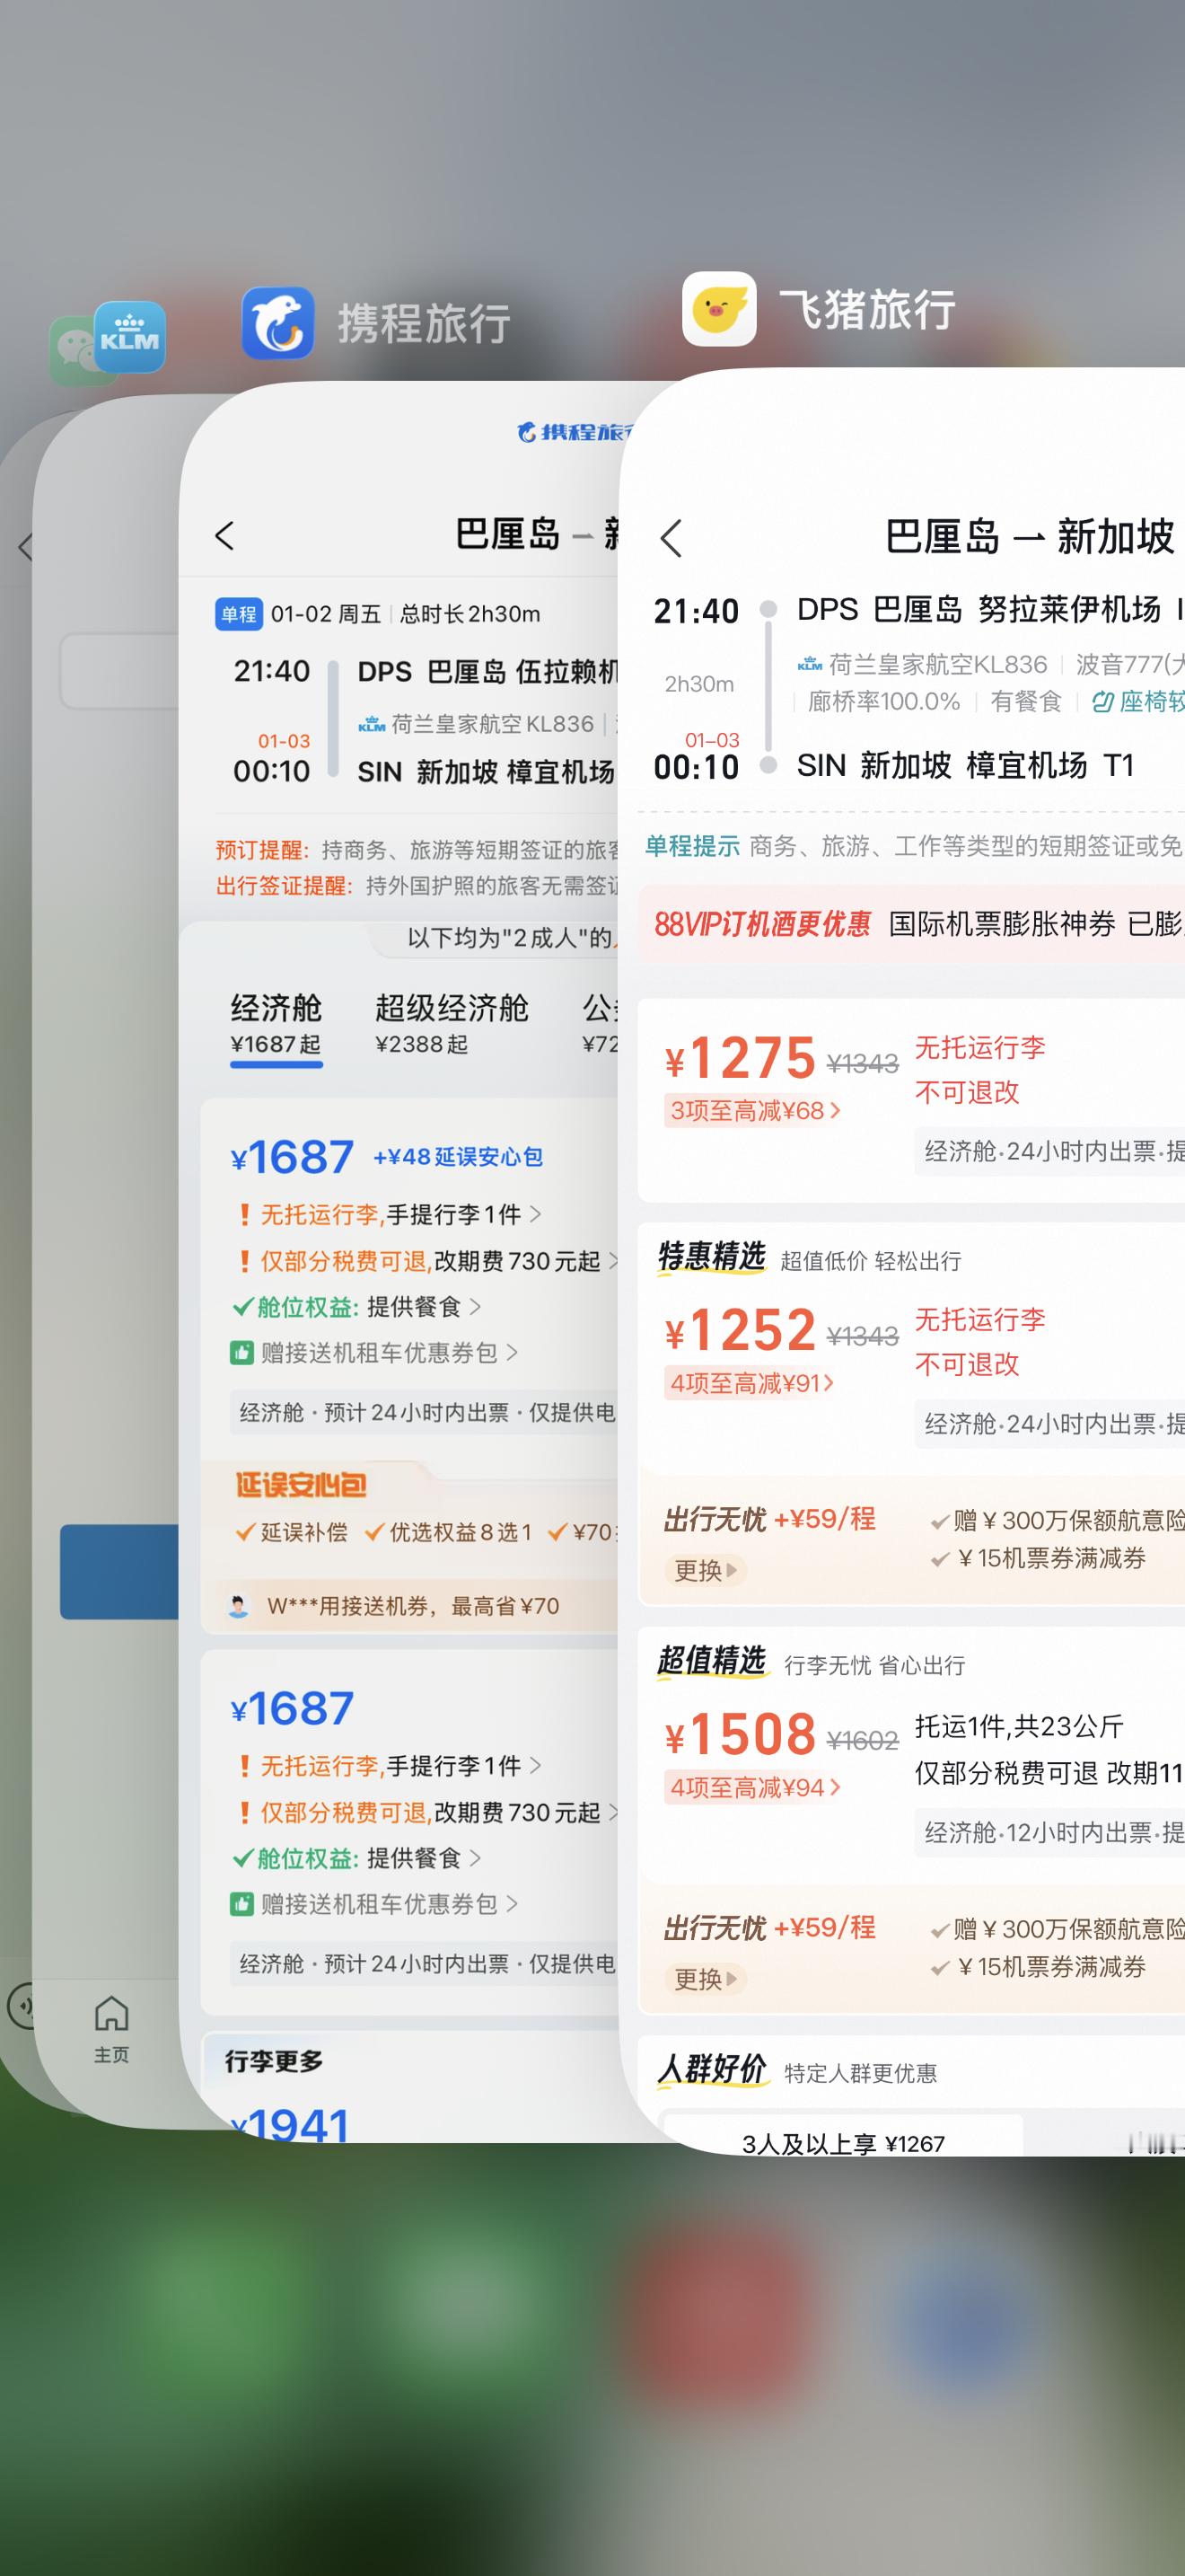Tap 廊桥率100.0% info in Fliggy
This screenshot has width=1185, height=2576.
coord(883,702)
